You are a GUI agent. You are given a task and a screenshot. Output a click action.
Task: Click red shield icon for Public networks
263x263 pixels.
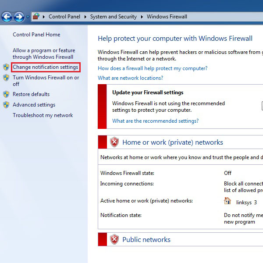[x=114, y=239]
